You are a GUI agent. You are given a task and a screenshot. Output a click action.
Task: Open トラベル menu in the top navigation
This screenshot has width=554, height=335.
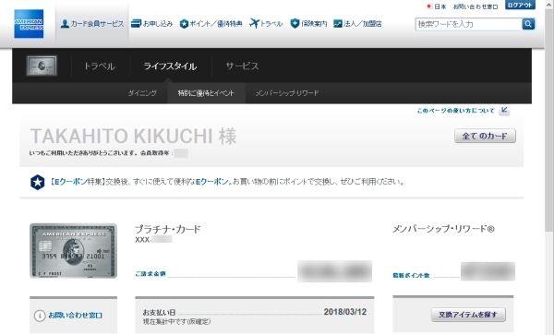tap(266, 24)
